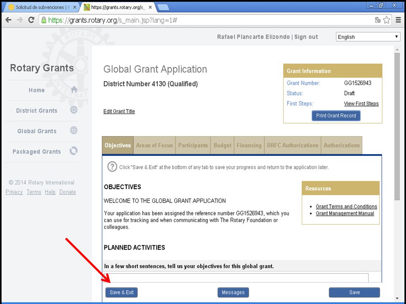Click the Packaged Grants circular icon

(74, 151)
